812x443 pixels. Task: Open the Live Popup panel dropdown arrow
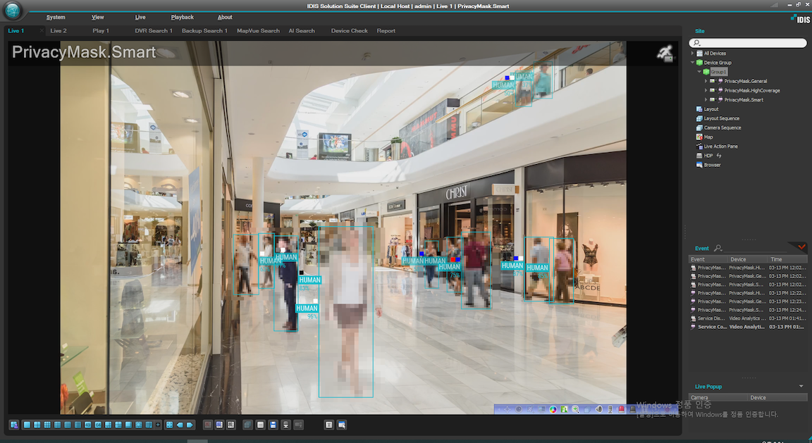pos(801,386)
